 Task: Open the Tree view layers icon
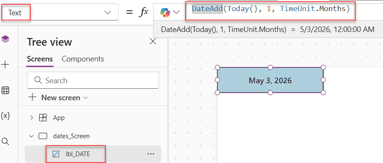(x=6, y=39)
